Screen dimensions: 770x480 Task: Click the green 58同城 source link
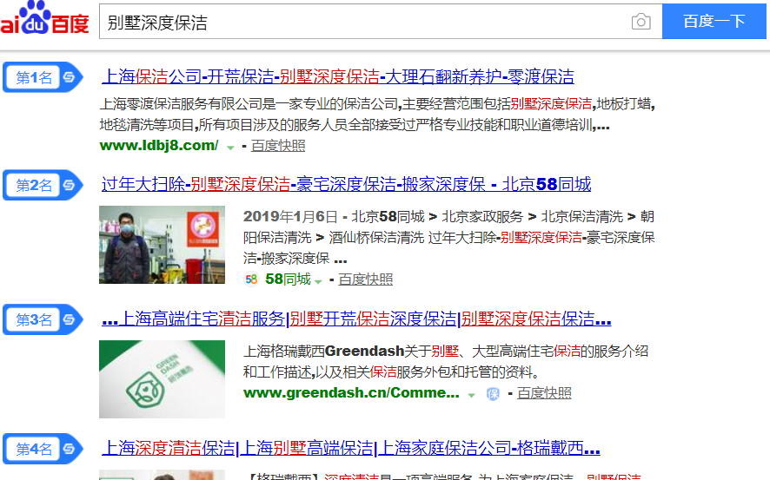288,279
